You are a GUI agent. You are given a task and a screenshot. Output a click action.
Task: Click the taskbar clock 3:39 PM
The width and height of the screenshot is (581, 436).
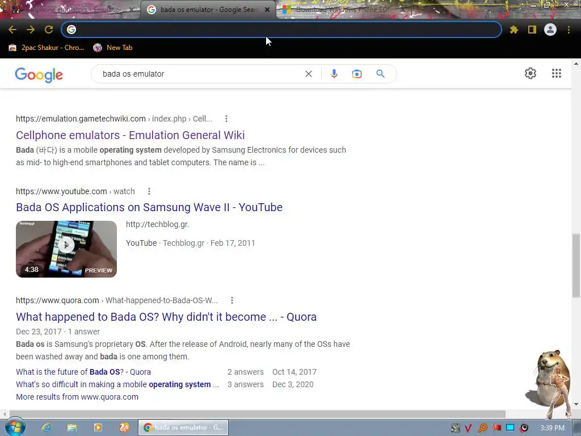(552, 428)
